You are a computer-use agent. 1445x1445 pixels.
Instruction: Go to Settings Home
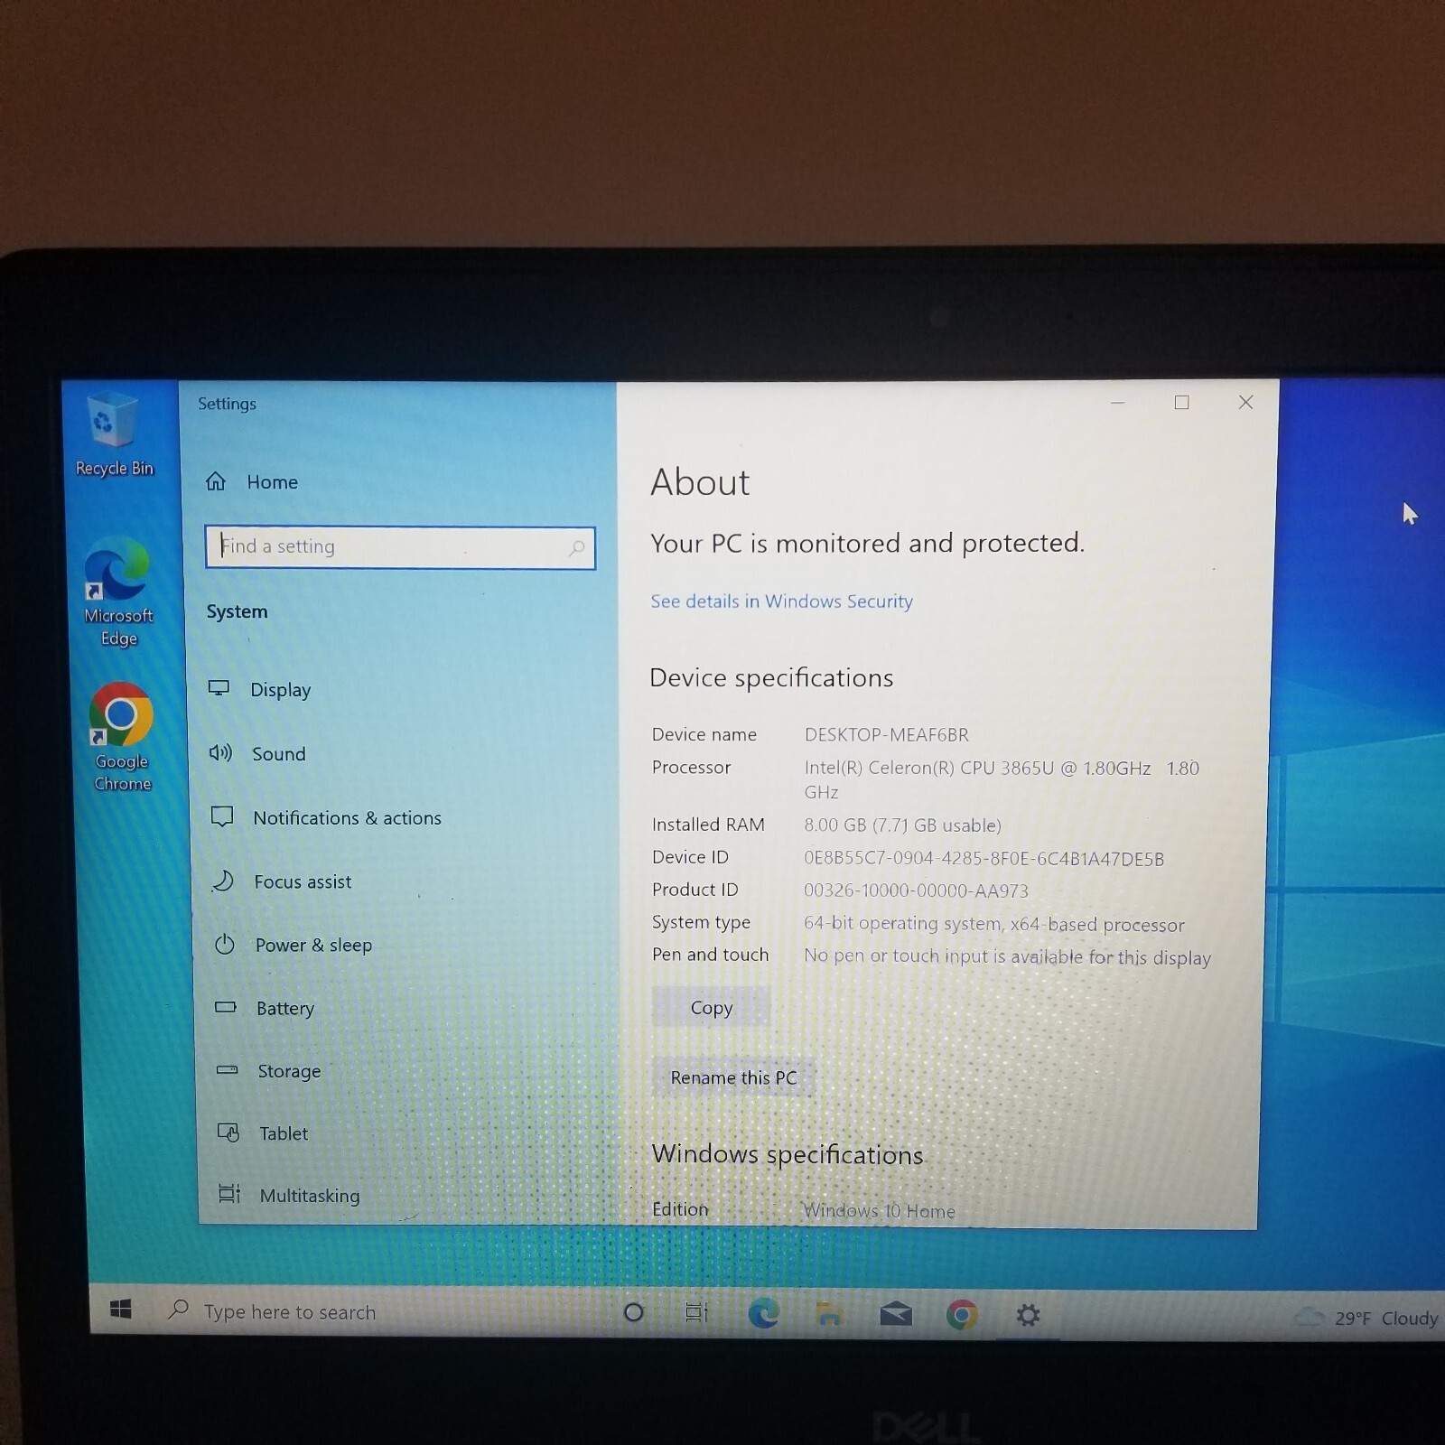click(272, 482)
